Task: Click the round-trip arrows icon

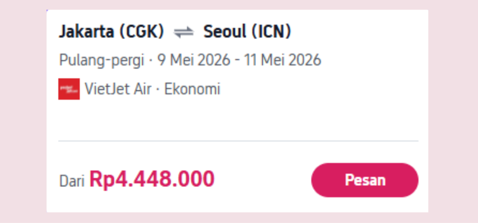Action: pos(184,32)
